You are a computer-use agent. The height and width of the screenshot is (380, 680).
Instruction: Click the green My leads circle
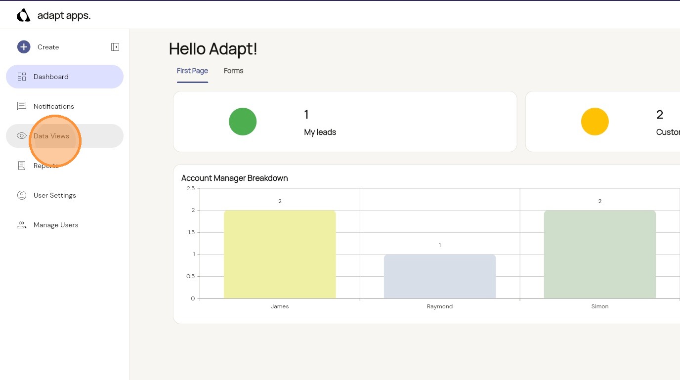[243, 122]
